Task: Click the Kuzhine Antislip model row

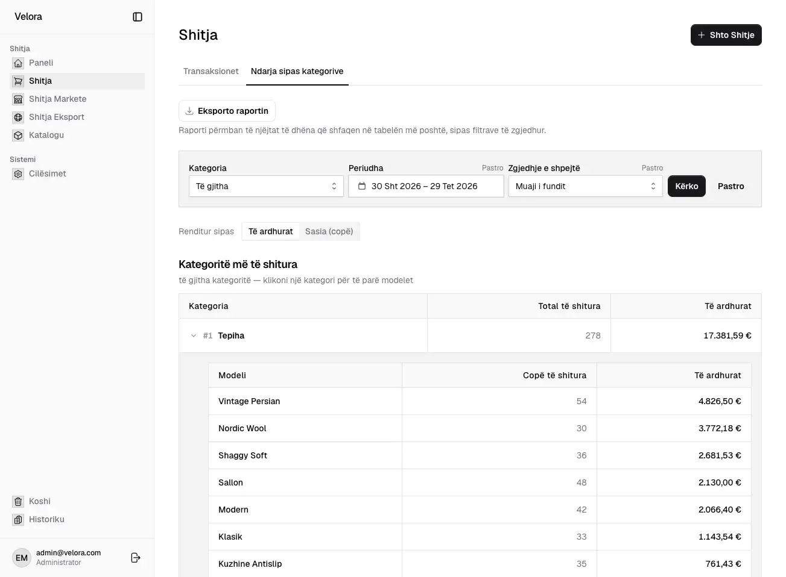Action: point(480,564)
